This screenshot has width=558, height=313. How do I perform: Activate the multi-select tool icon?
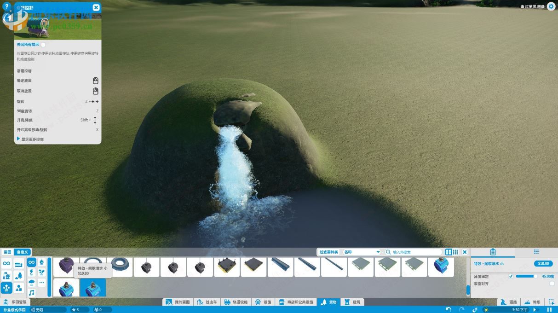[x=551, y=302]
